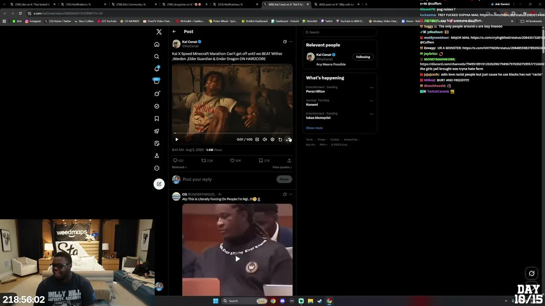The height and width of the screenshot is (306, 545).
Task: Like Kai Cenat's post
Action: click(x=232, y=161)
